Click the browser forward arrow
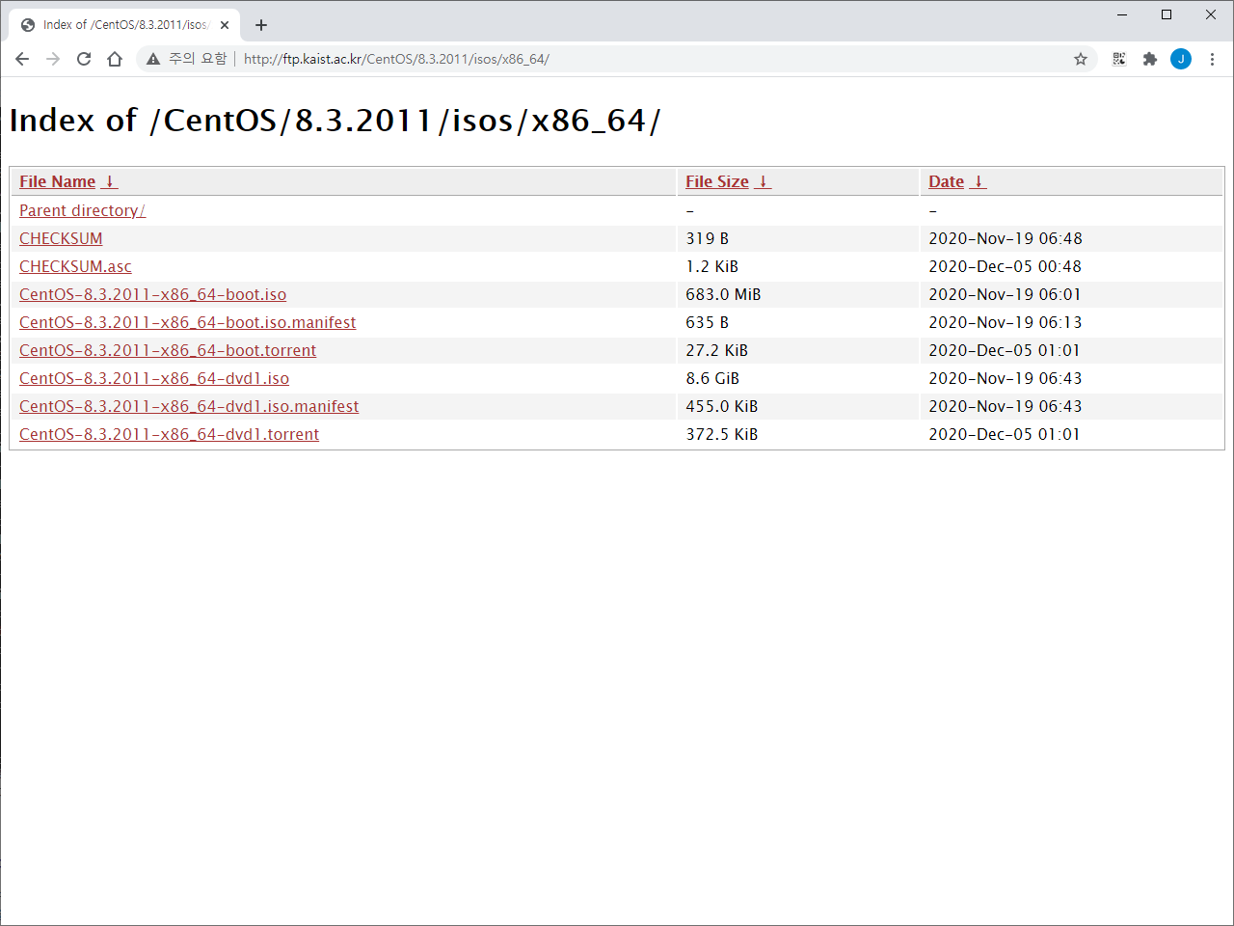 (x=53, y=59)
